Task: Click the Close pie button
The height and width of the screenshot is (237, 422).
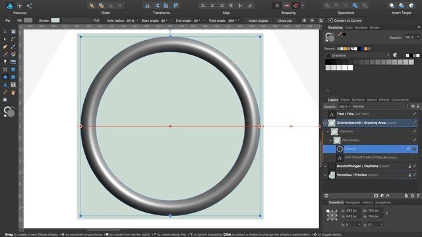Action: click(x=285, y=20)
